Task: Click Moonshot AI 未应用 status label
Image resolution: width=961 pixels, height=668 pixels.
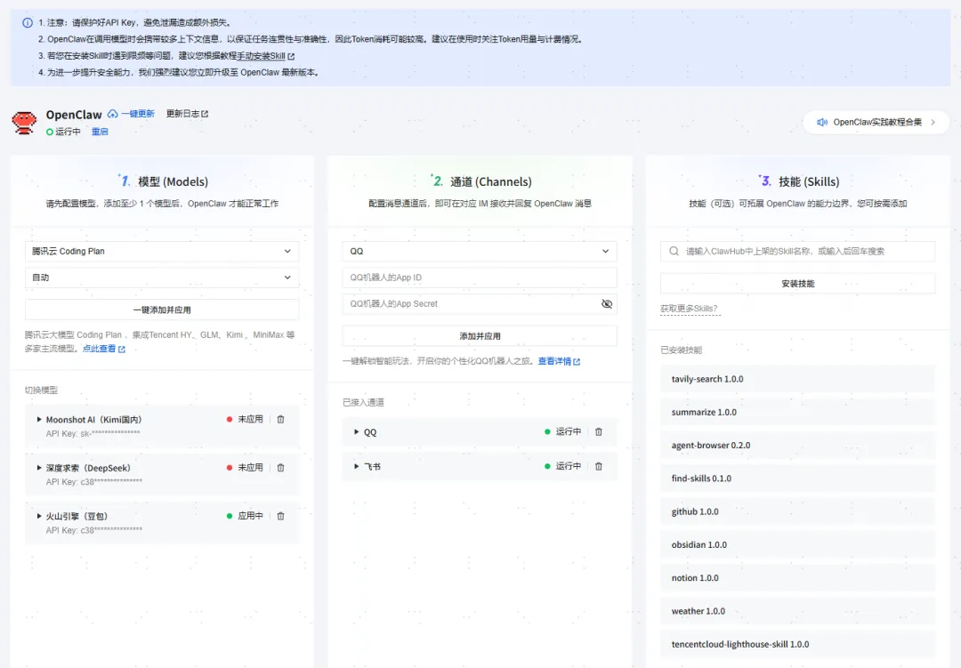Action: tap(250, 420)
